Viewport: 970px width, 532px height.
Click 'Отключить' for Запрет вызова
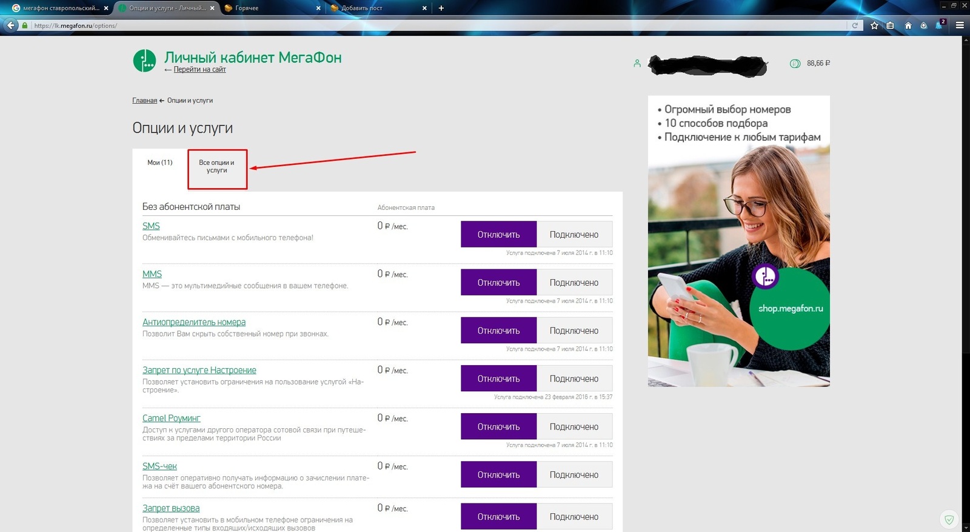(x=498, y=516)
